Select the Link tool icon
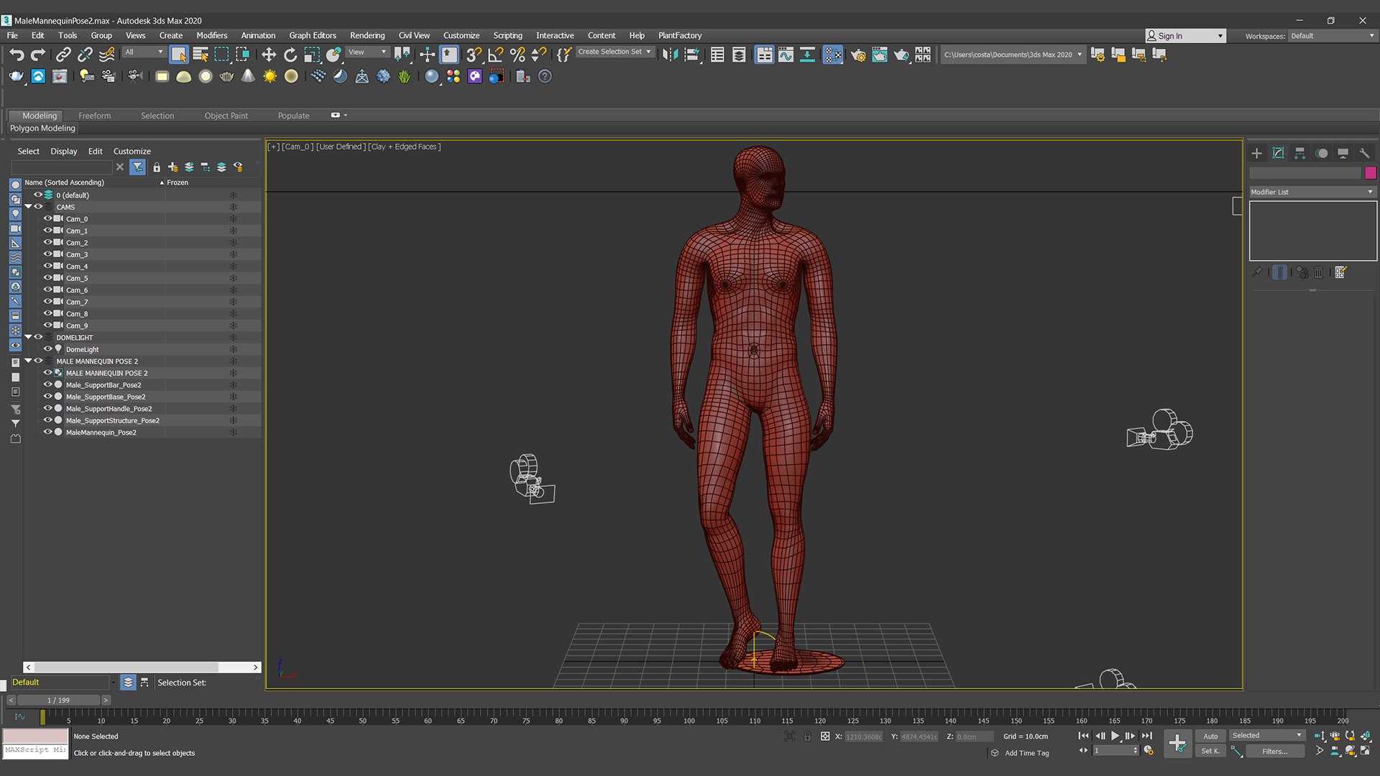The height and width of the screenshot is (776, 1380). [63, 55]
